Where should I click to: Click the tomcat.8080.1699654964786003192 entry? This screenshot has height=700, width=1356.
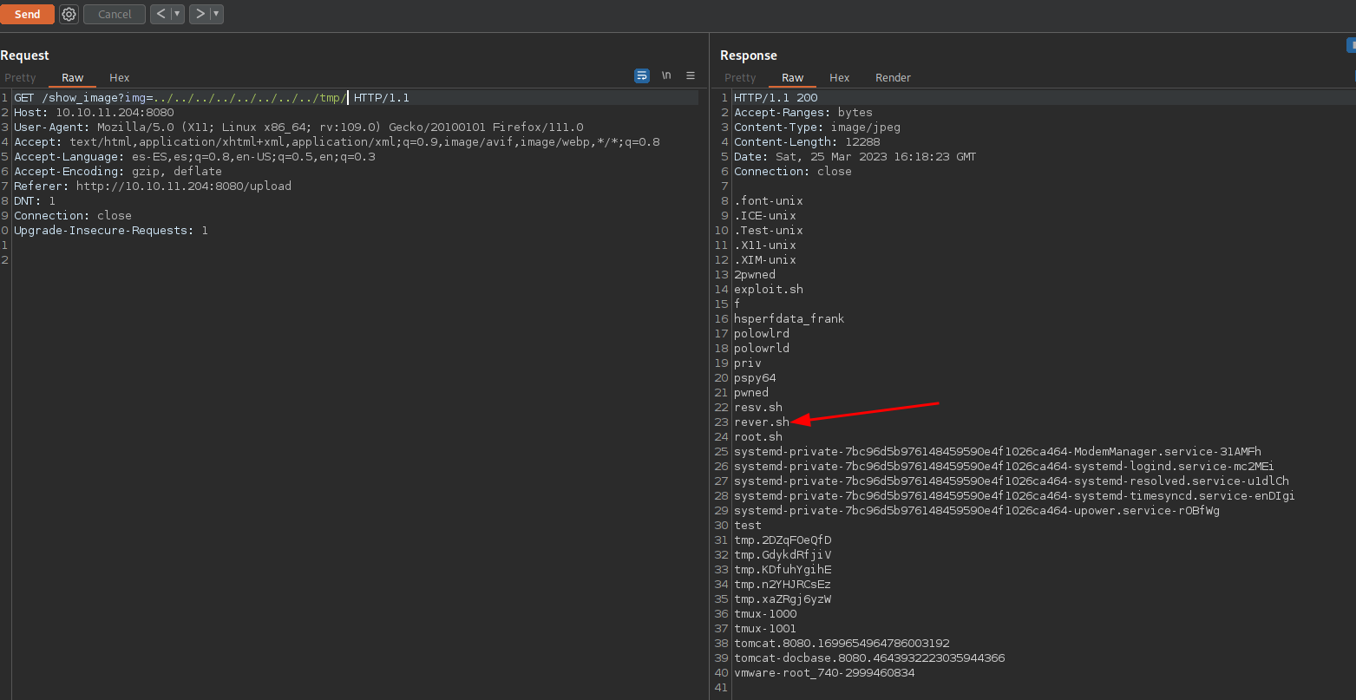[842, 644]
